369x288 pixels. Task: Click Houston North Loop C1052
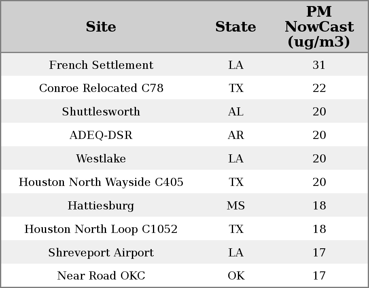point(101,229)
